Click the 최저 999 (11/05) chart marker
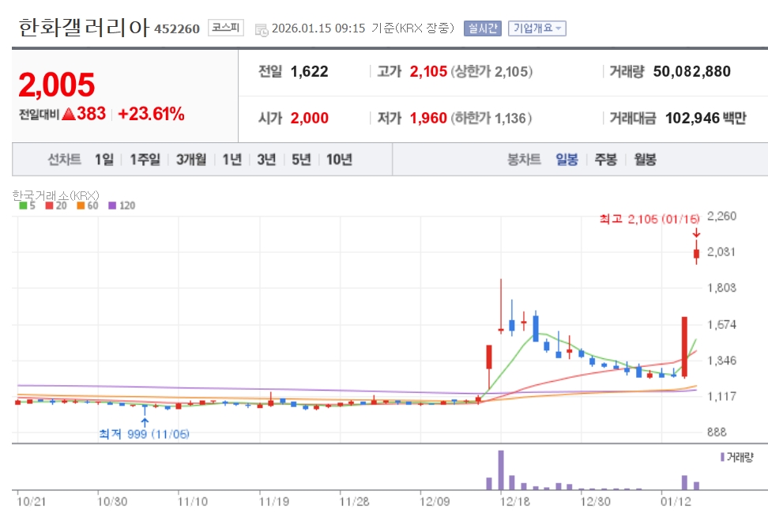 (144, 434)
